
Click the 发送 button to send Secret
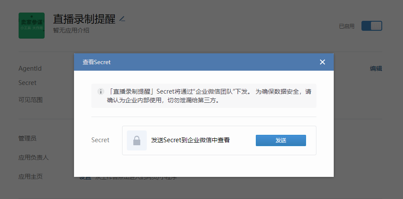coord(280,140)
